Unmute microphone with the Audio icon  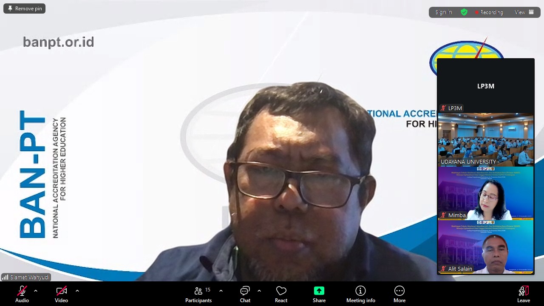click(x=22, y=291)
